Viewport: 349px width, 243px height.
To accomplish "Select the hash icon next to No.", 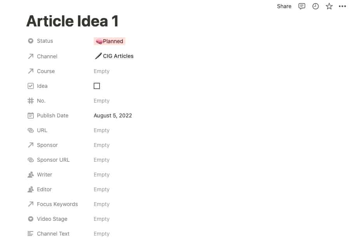I will click(31, 100).
